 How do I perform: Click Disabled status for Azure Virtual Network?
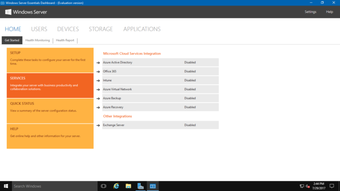tap(190, 89)
